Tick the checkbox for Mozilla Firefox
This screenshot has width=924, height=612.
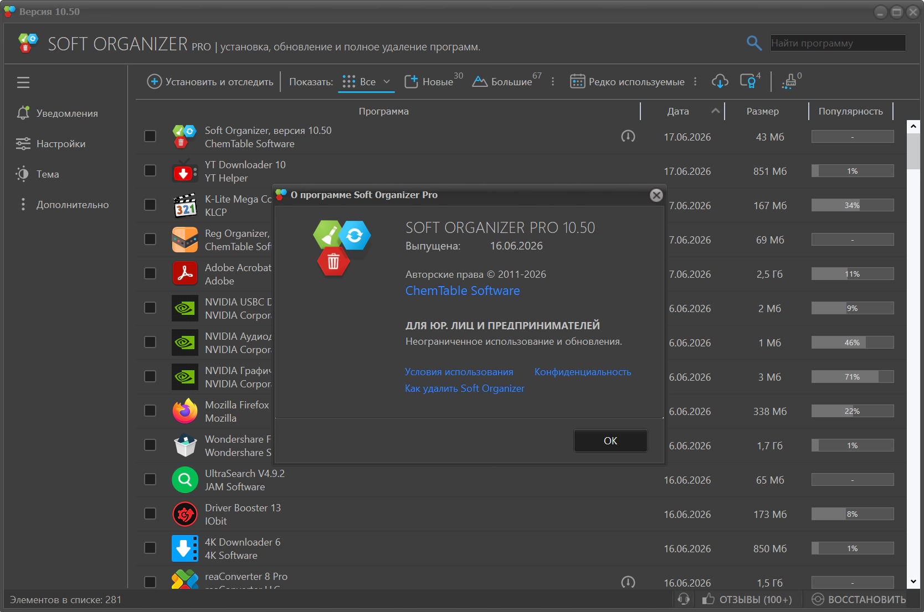150,411
